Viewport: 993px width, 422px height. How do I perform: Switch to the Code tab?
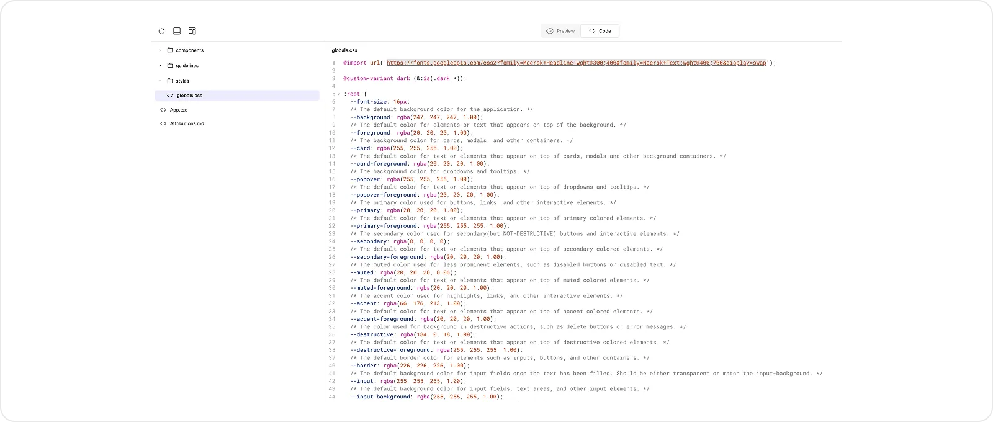tap(600, 31)
